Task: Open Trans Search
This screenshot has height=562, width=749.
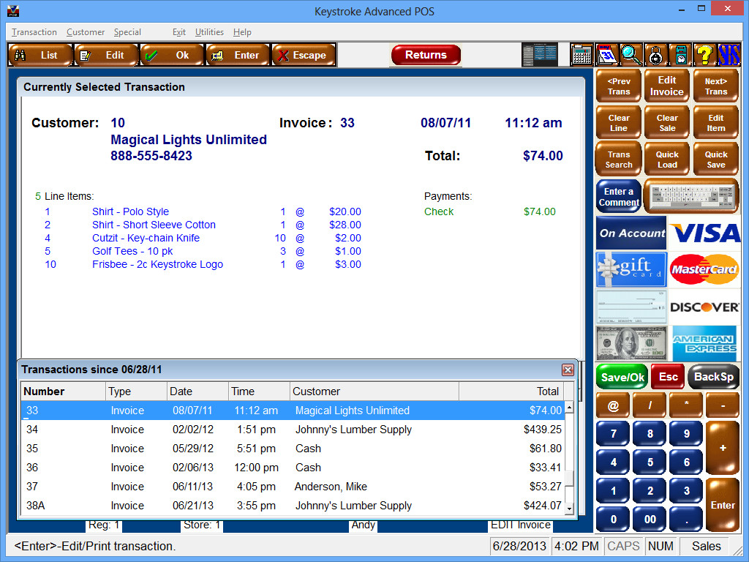Action: [x=619, y=160]
